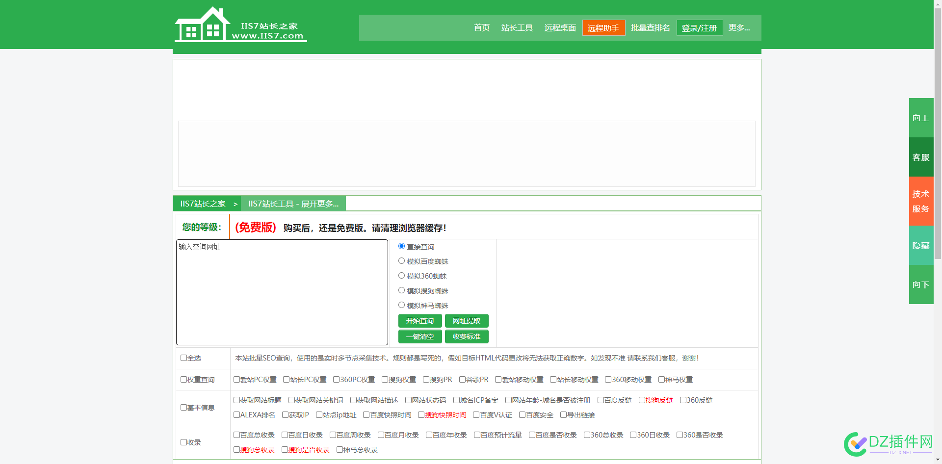This screenshot has width=942, height=464.
Task: Enable the 搜狗PR checkbox
Action: [x=426, y=380]
